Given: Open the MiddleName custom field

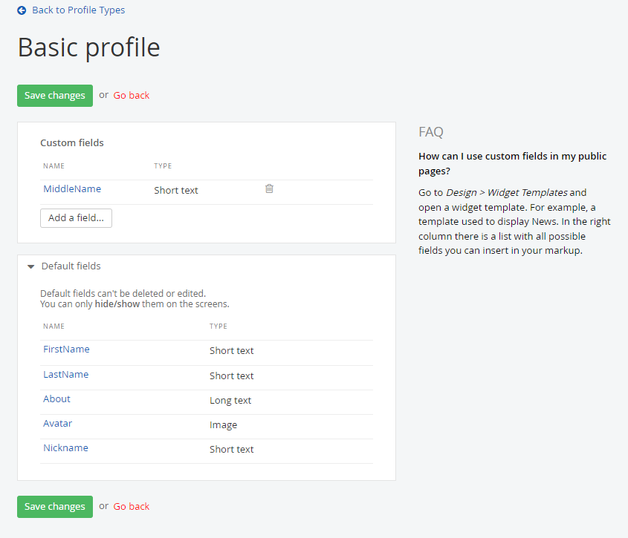Looking at the screenshot, I should coord(72,189).
